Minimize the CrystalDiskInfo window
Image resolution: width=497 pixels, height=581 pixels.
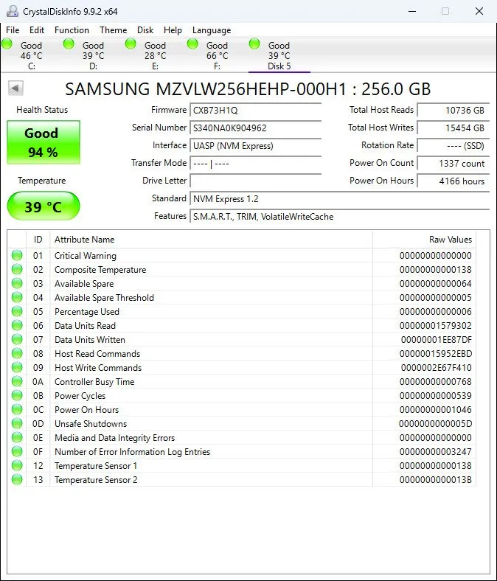pyautogui.click(x=412, y=11)
